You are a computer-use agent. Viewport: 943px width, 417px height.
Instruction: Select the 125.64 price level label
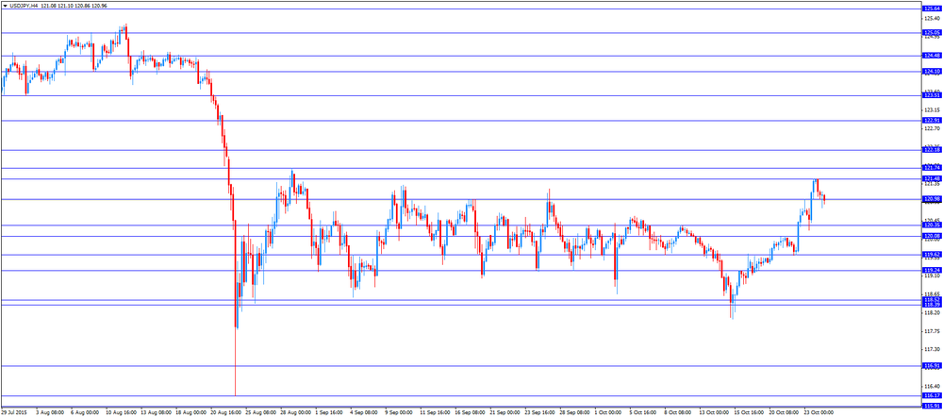(x=932, y=9)
